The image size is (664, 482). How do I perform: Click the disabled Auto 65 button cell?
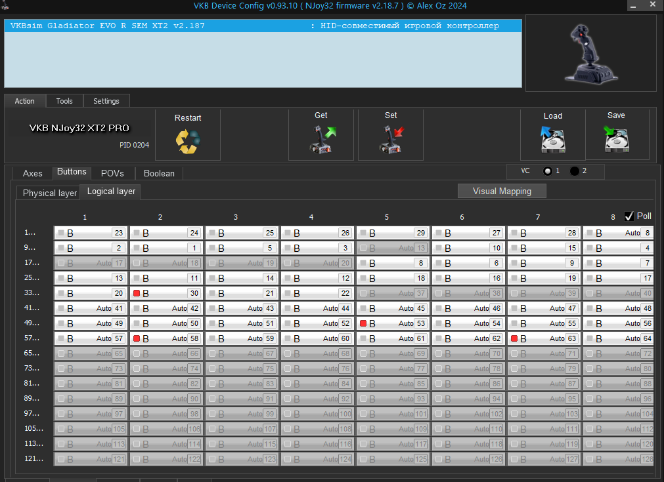coord(91,353)
